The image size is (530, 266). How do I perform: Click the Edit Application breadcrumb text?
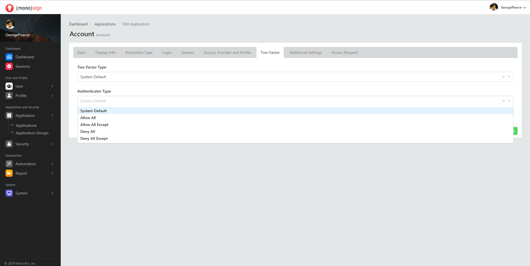point(136,24)
